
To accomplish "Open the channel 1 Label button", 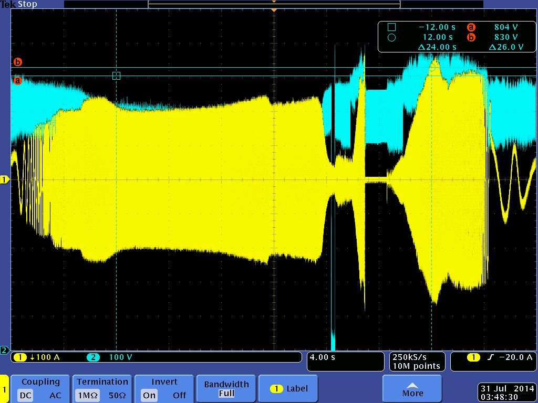I will click(288, 389).
